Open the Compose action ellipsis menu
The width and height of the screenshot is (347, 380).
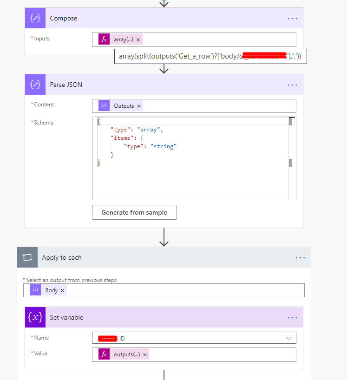click(x=292, y=19)
